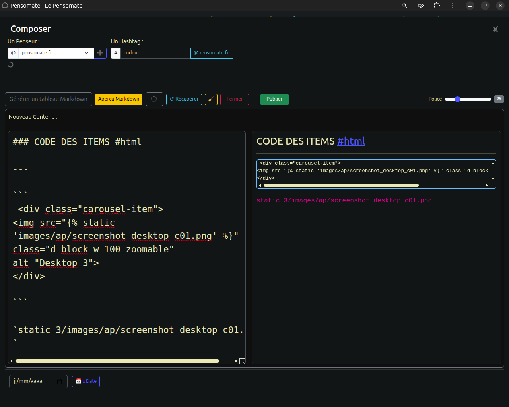Image resolution: width=509 pixels, height=407 pixels.
Task: Click the plus icon to add a Penseur
Action: tap(100, 52)
